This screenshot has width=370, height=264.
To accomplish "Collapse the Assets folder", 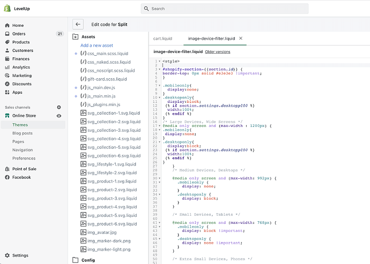I will pyautogui.click(x=88, y=37).
